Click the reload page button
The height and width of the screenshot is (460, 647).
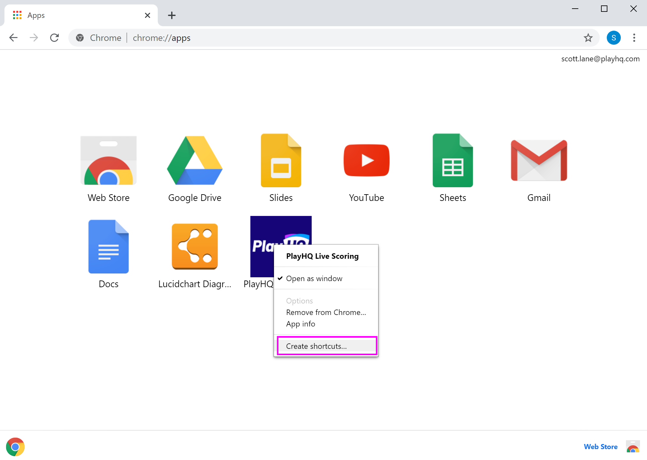55,38
